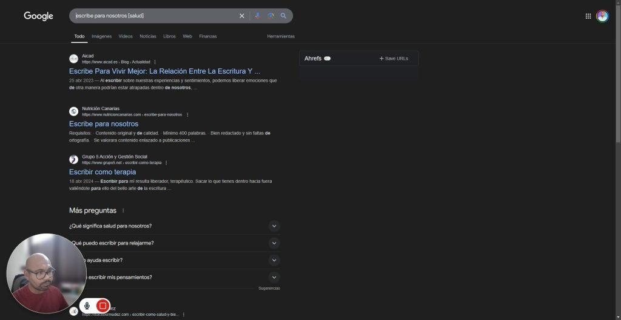Image resolution: width=621 pixels, height=320 pixels.
Task: Go to the Google logo homepage
Action: pyautogui.click(x=38, y=16)
